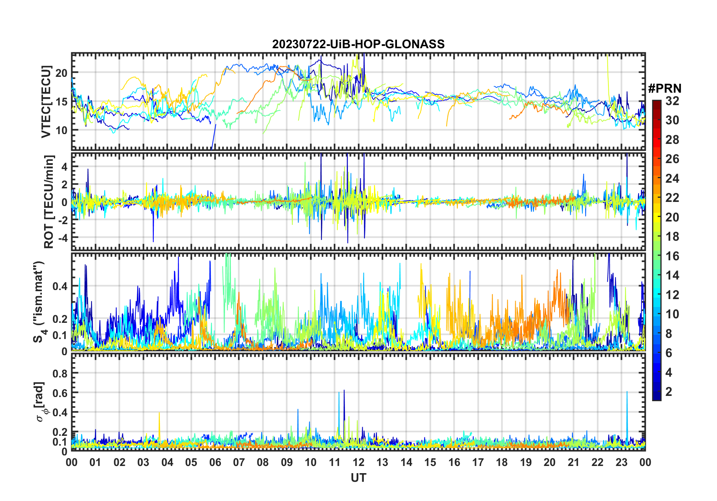Click the sigma-phi axis tick label 0.8
The height and width of the screenshot is (501, 717).
[60, 373]
